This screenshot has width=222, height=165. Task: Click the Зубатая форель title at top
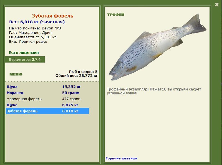(52, 16)
